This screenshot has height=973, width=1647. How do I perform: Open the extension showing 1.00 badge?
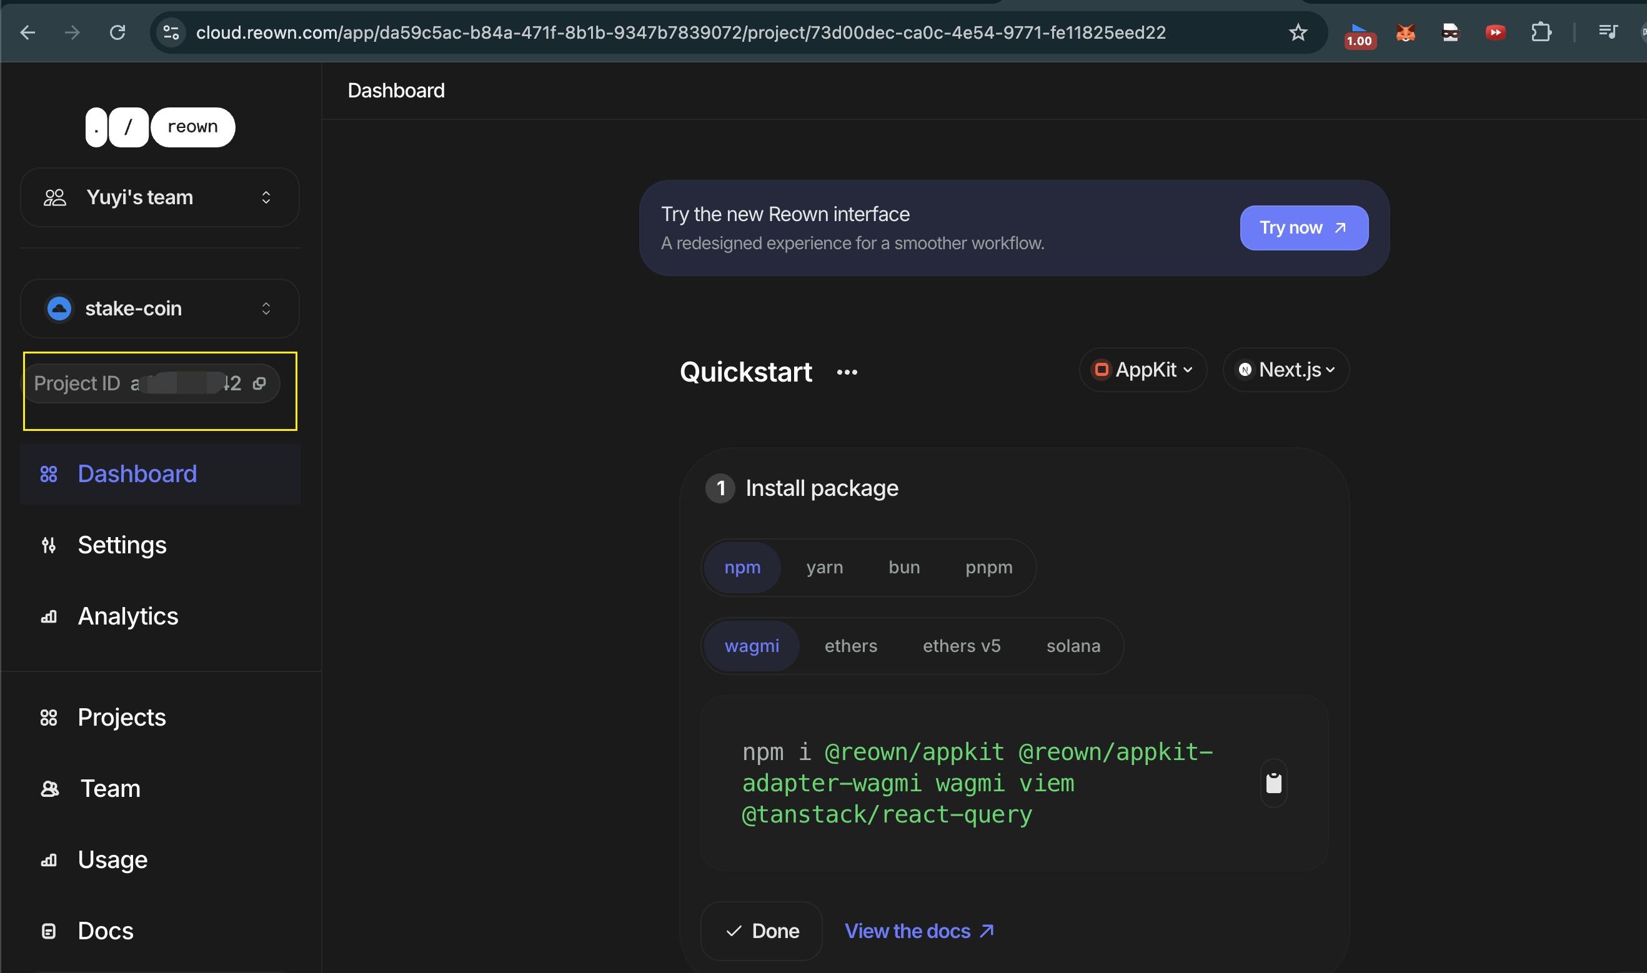pyautogui.click(x=1359, y=34)
